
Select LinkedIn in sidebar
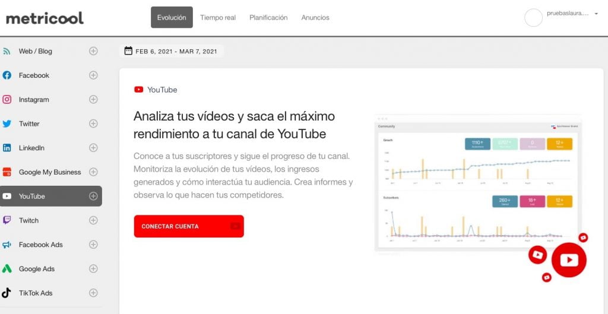click(32, 148)
